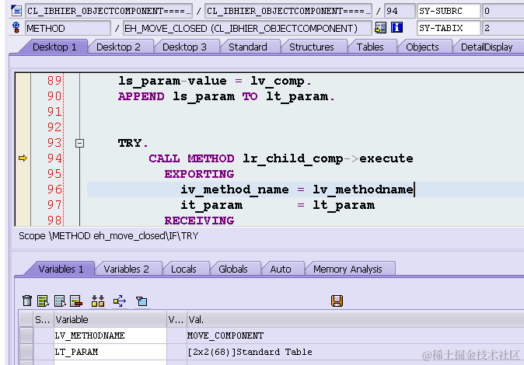The image size is (524, 365).
Task: Save variables with the orange disk icon
Action: pos(337,301)
